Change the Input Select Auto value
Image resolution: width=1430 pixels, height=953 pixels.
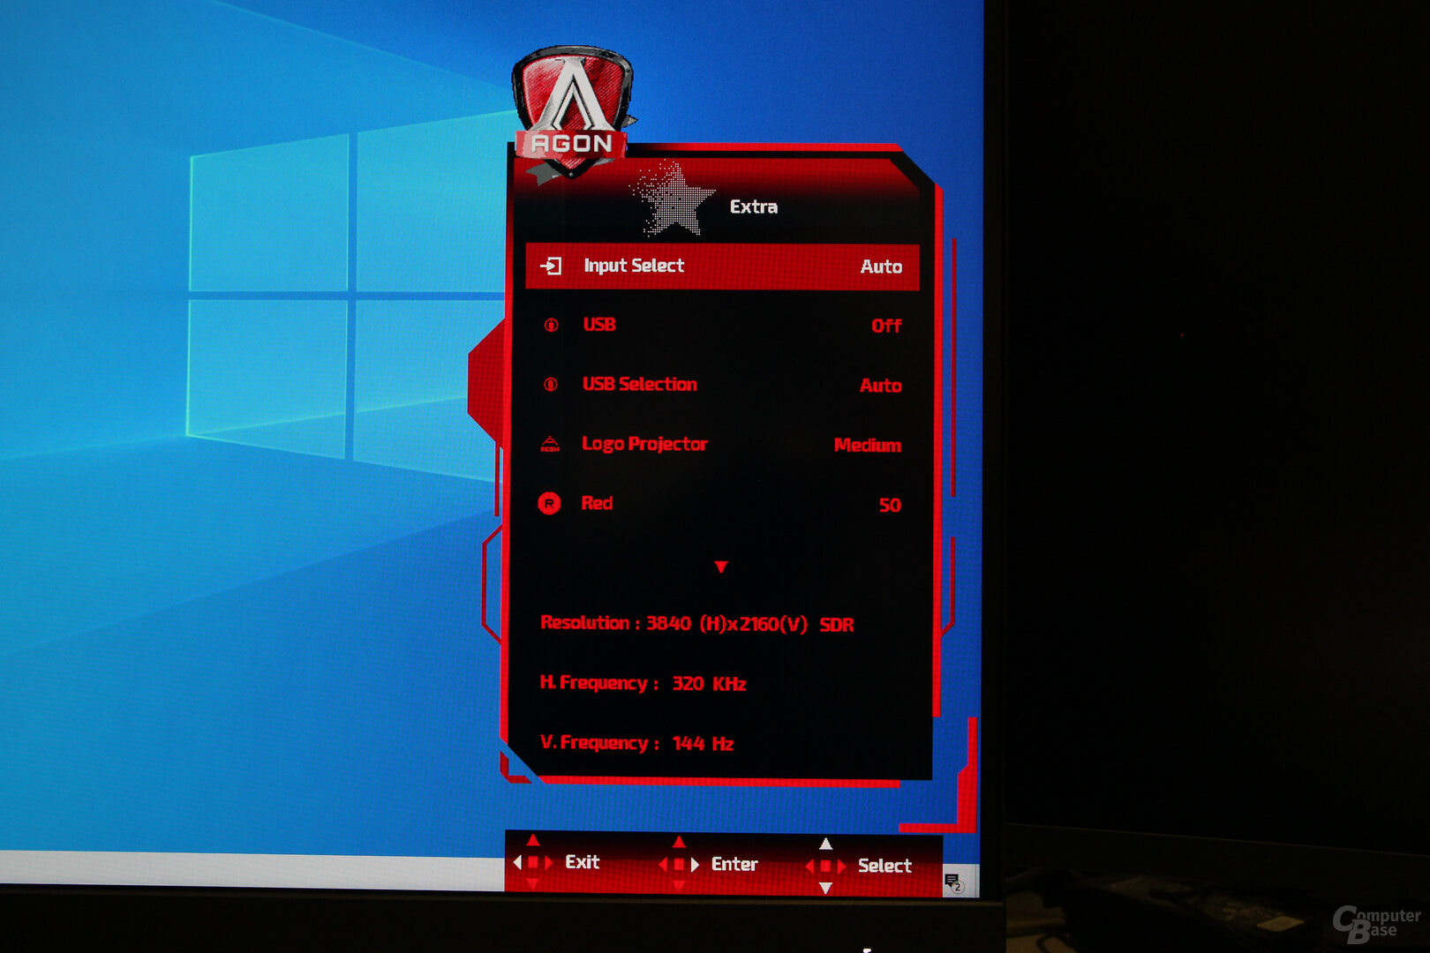click(881, 266)
